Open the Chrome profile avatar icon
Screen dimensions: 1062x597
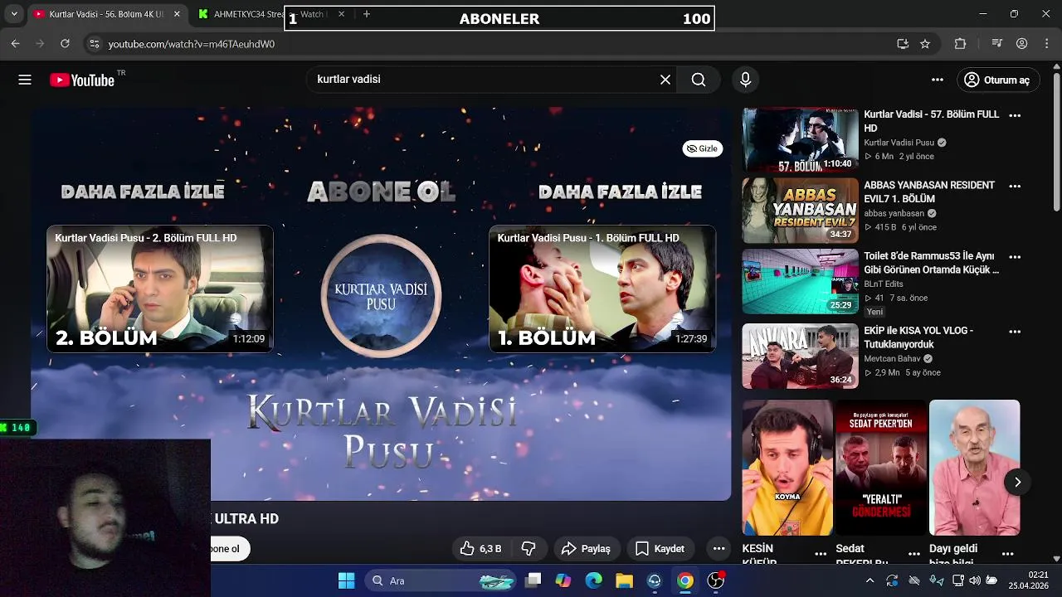pos(1022,44)
